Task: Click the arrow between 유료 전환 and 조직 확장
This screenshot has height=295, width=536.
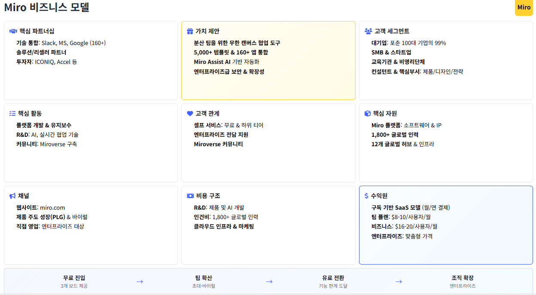Action: 399,282
